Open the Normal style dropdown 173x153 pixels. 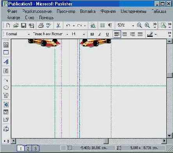click(29, 34)
